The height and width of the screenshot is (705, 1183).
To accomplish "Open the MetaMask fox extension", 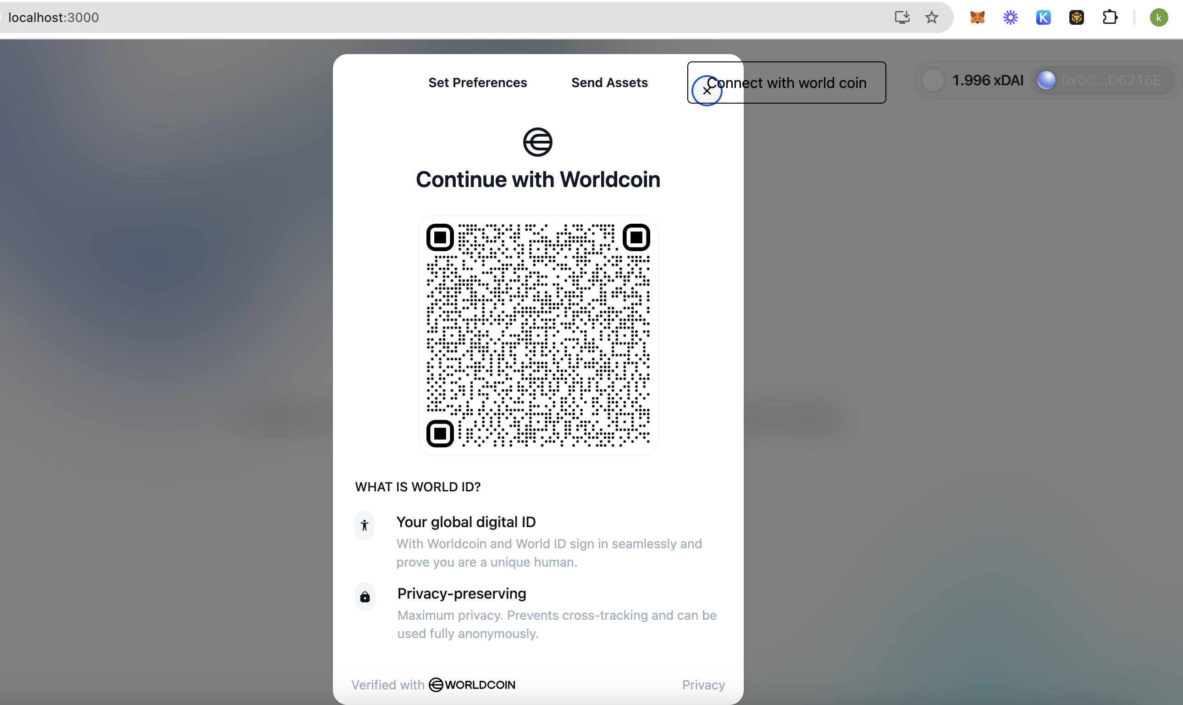I will click(977, 17).
